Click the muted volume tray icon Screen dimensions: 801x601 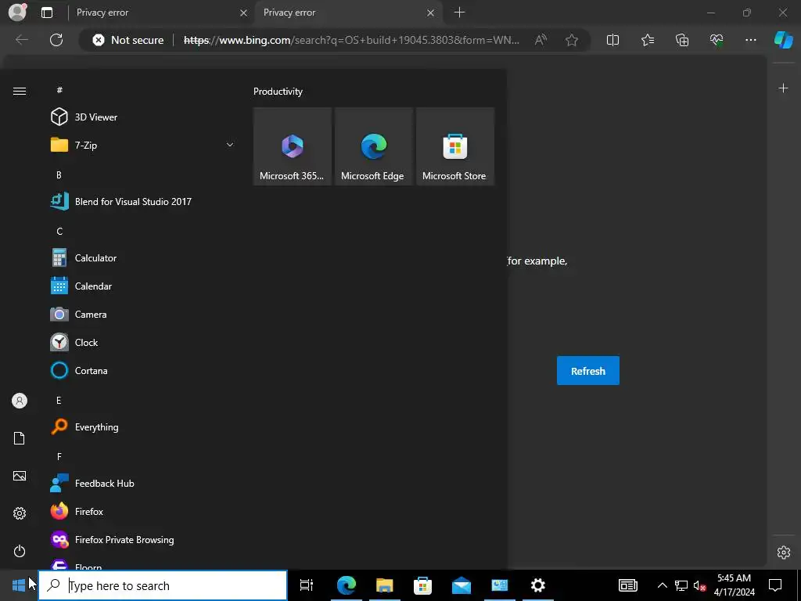tap(699, 585)
